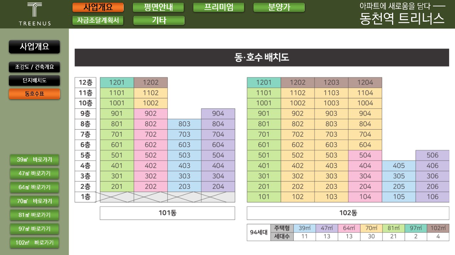Jump to the 47㎡ 바로가기 shortcut

34,174
